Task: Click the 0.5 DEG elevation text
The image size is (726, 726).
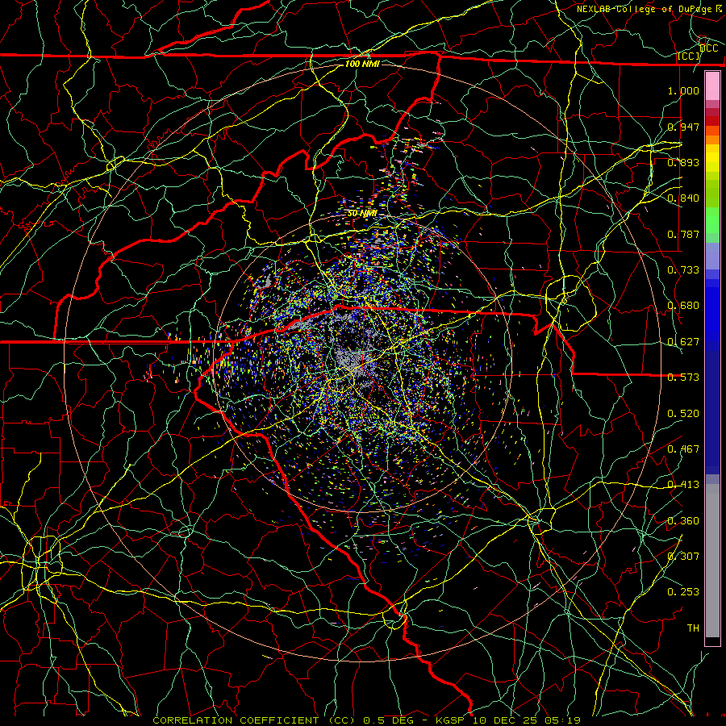Action: pyautogui.click(x=388, y=720)
